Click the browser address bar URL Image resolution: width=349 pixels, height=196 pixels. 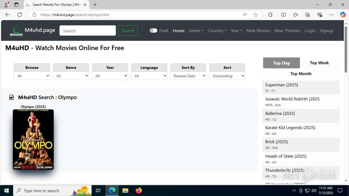[x=75, y=15]
